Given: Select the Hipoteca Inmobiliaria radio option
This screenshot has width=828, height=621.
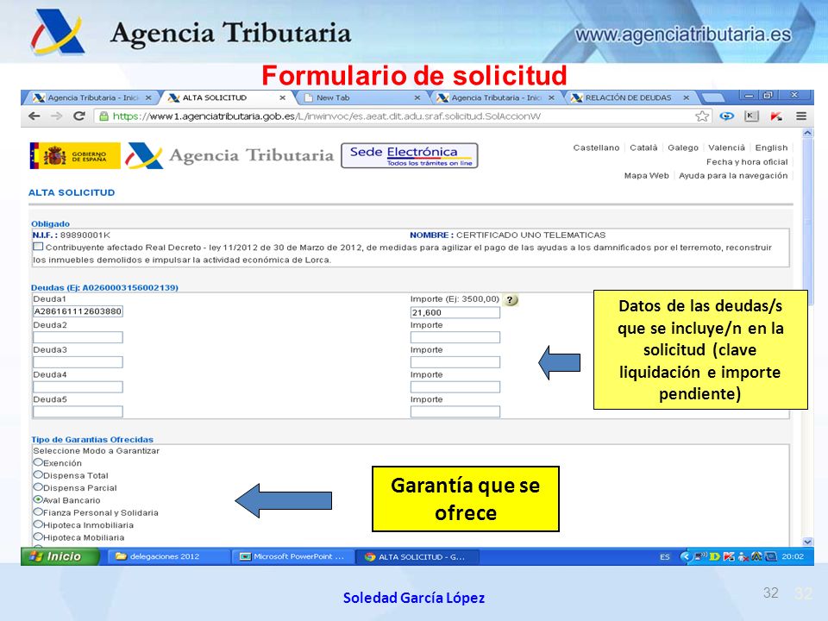Looking at the screenshot, I should pos(38,524).
